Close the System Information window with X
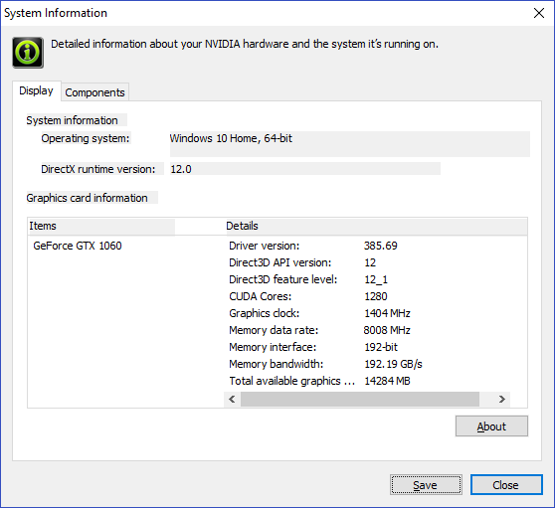 539,13
